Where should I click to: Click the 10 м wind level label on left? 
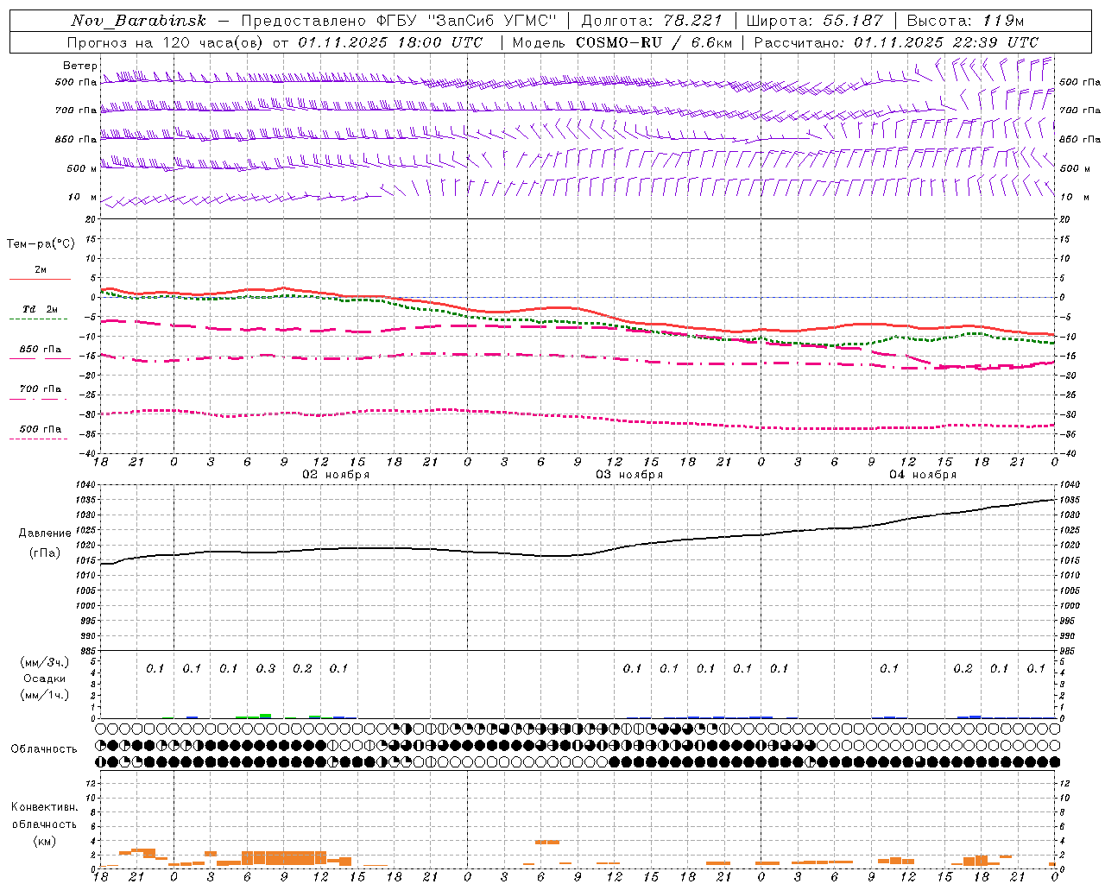82,197
